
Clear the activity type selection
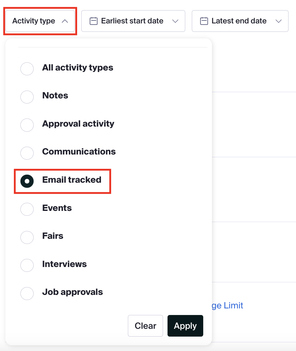coord(145,326)
